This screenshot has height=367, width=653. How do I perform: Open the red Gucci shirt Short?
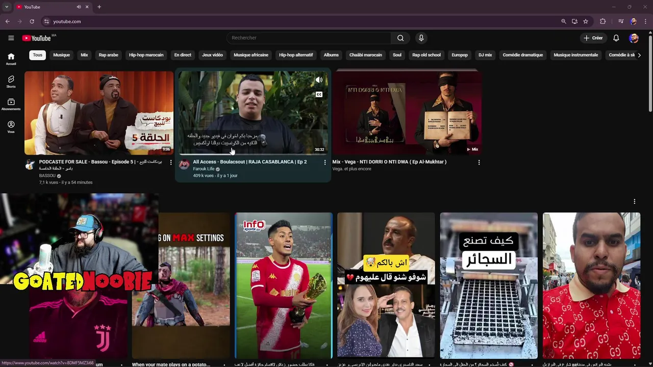click(591, 285)
